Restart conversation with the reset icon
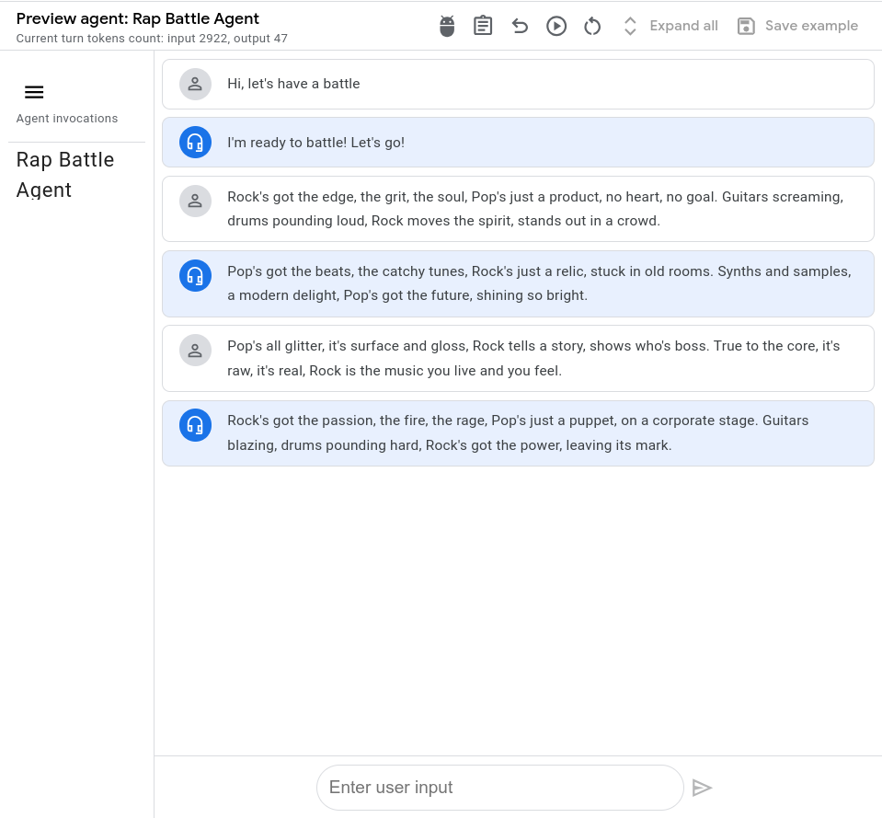 [592, 26]
